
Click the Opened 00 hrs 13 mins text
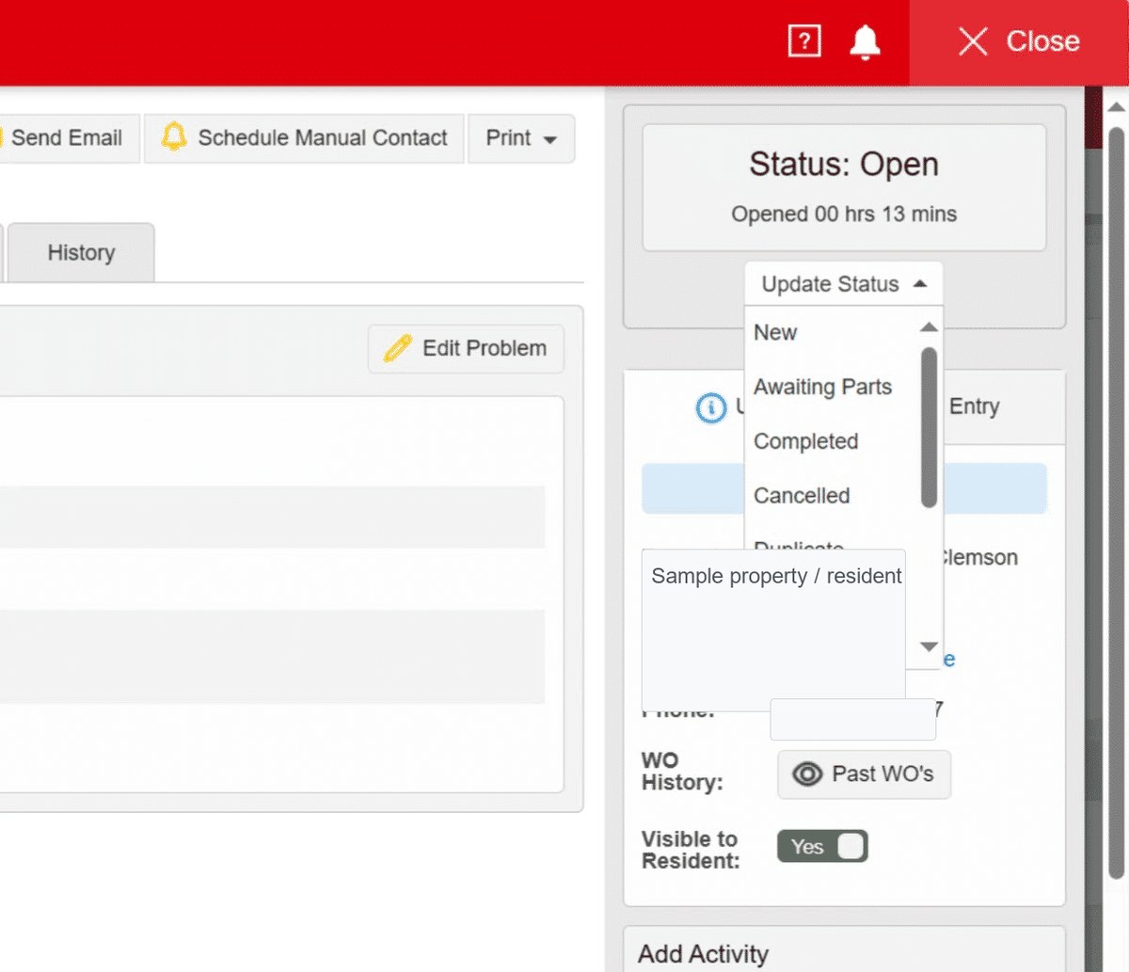(x=844, y=215)
